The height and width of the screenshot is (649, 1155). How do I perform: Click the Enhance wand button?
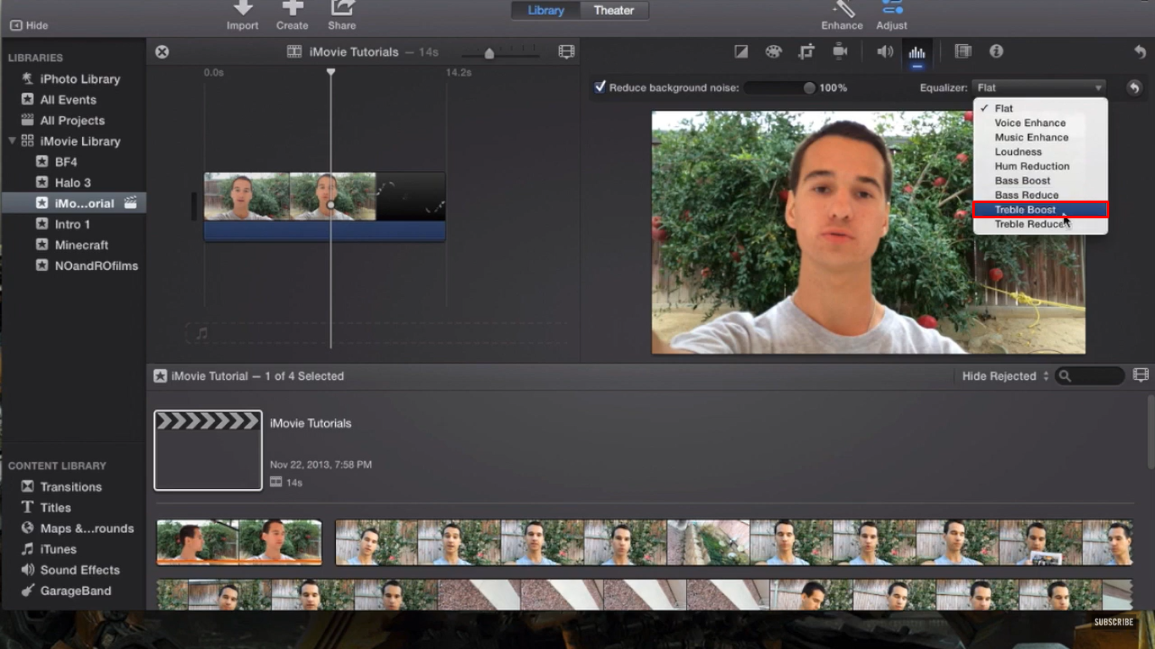pyautogui.click(x=842, y=15)
